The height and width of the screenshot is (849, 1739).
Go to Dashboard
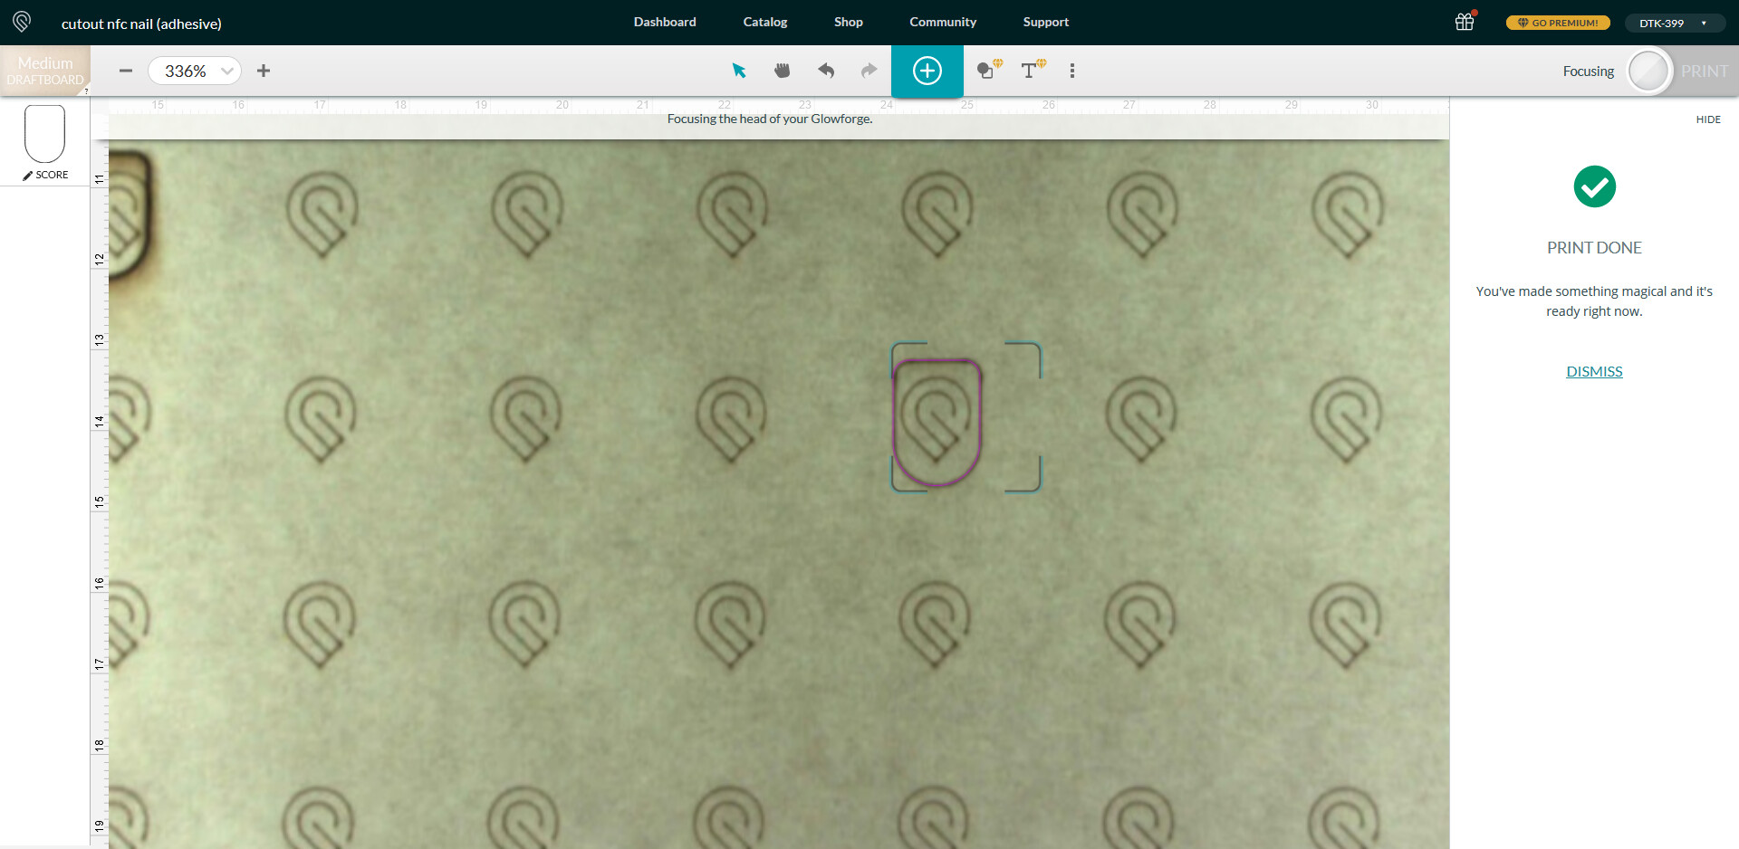665,22
